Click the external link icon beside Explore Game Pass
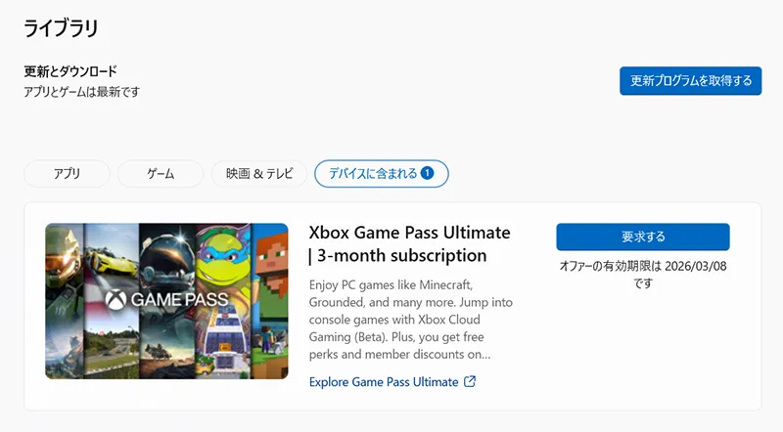 click(x=470, y=381)
